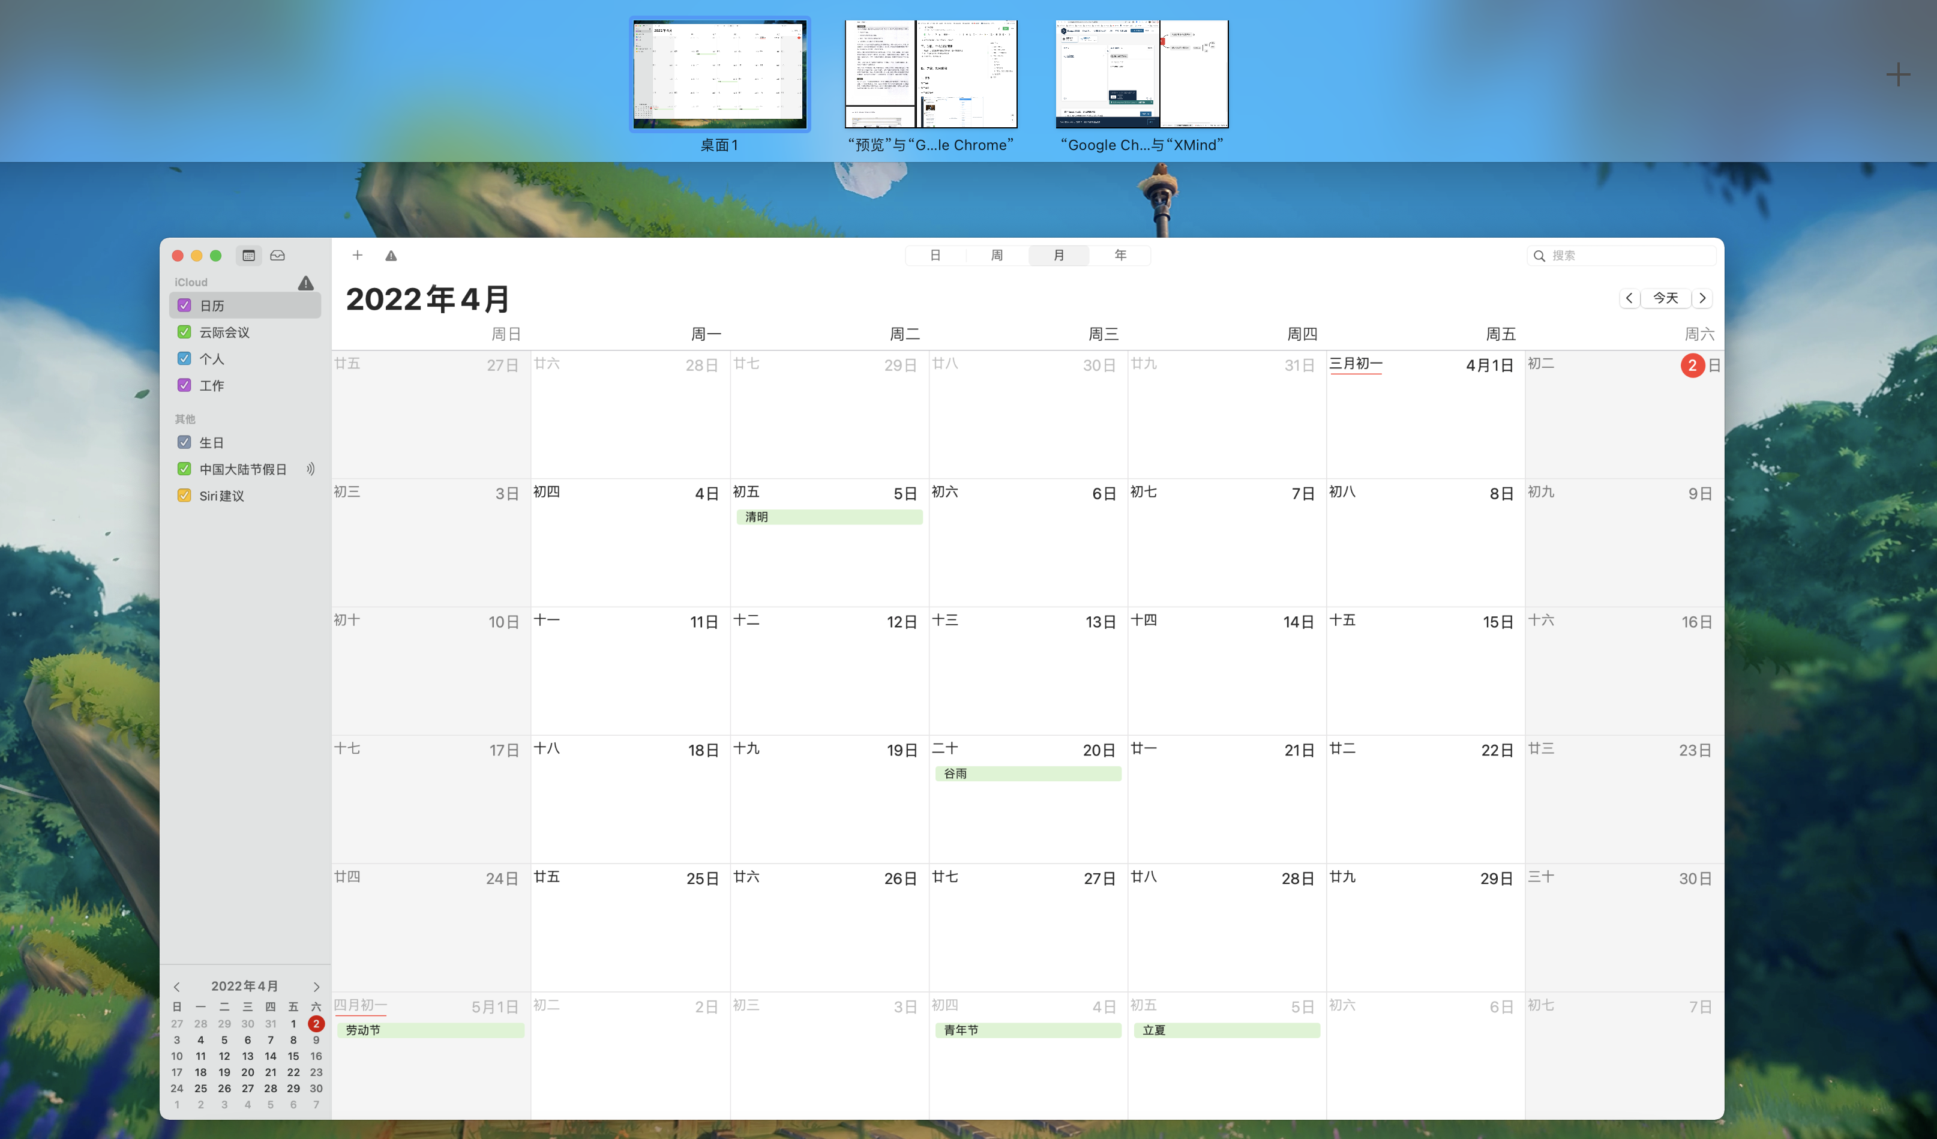Open the 立夏 event on May 5

1228,1030
